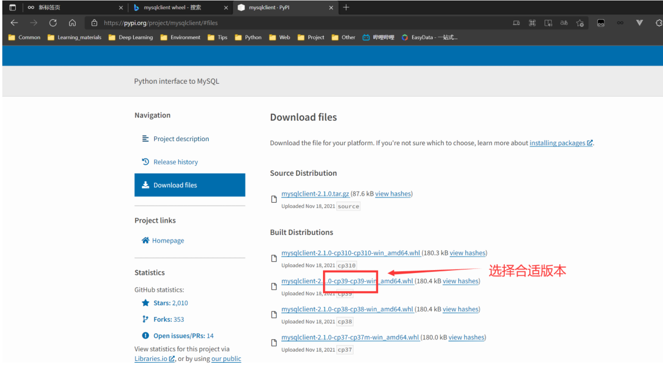663x390 pixels.
Task: Open the Deep Learning bookmarks folder
Action: pyautogui.click(x=130, y=37)
